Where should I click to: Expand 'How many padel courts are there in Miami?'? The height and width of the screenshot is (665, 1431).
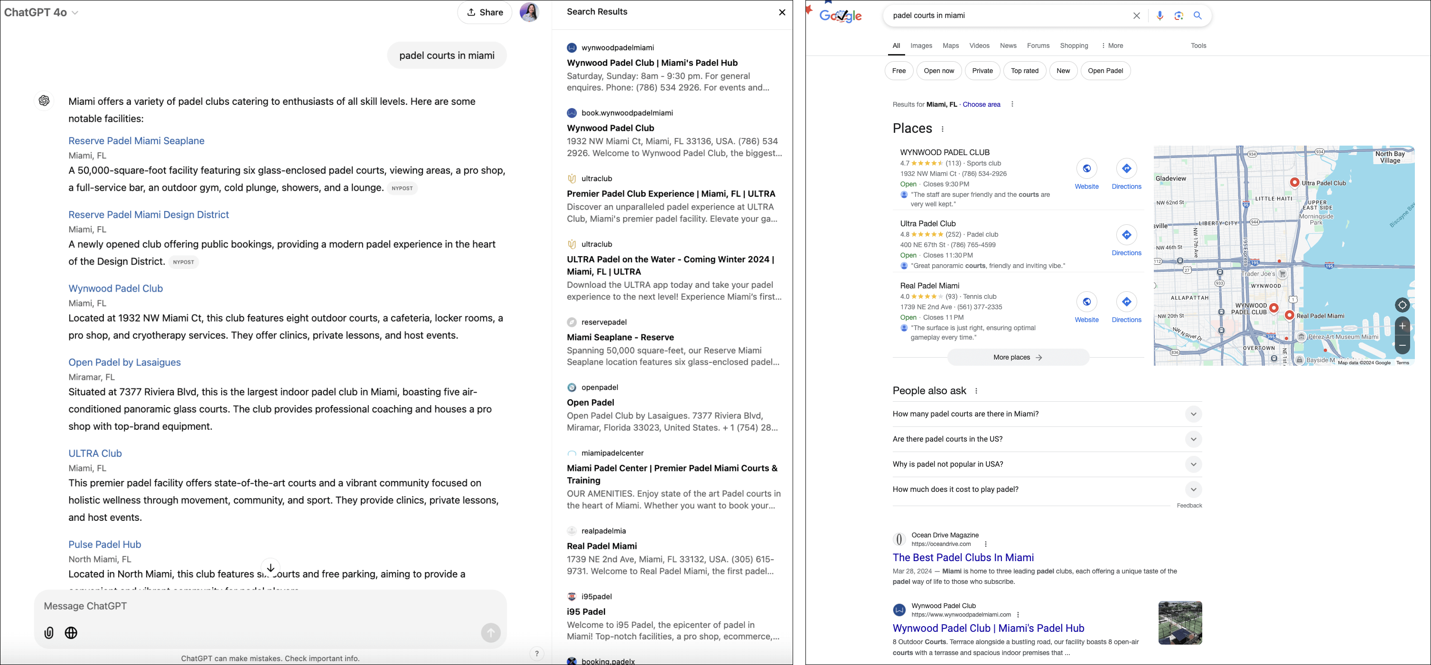[x=1047, y=414]
